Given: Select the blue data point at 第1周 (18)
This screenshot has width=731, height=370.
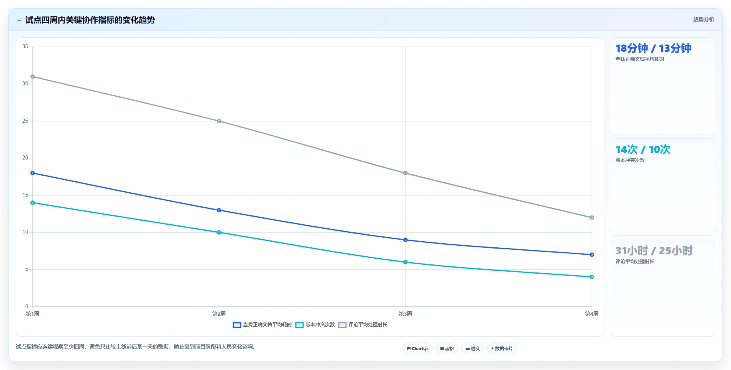Looking at the screenshot, I should point(32,173).
